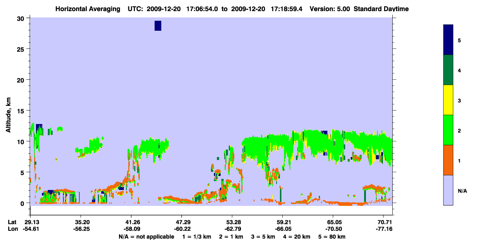Click the end time '17:18:59.4'
The image size is (482, 247).
pos(287,9)
